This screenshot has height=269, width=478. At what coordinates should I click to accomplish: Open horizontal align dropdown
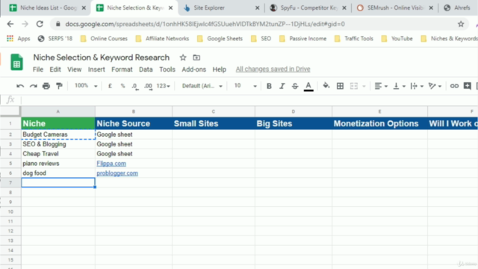pyautogui.click(x=381, y=86)
